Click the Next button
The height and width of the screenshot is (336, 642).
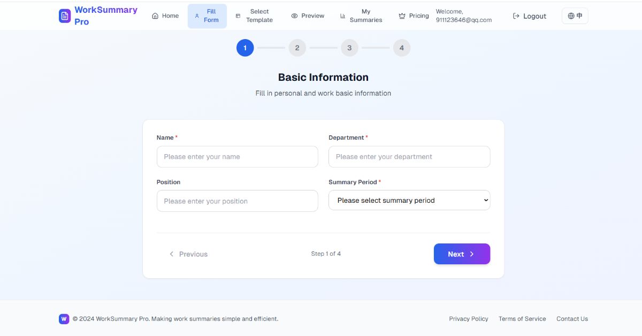click(461, 254)
